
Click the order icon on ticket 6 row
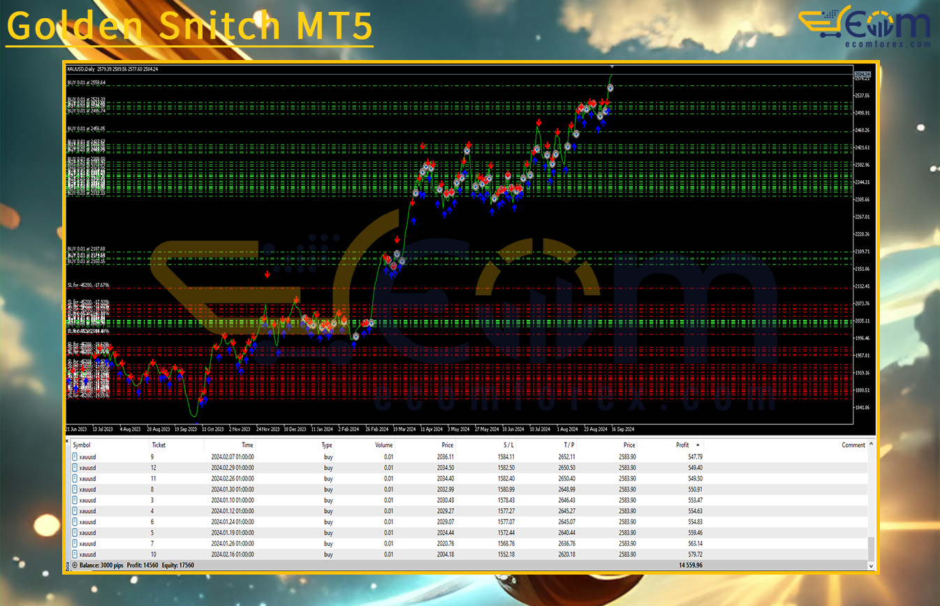[x=75, y=522]
